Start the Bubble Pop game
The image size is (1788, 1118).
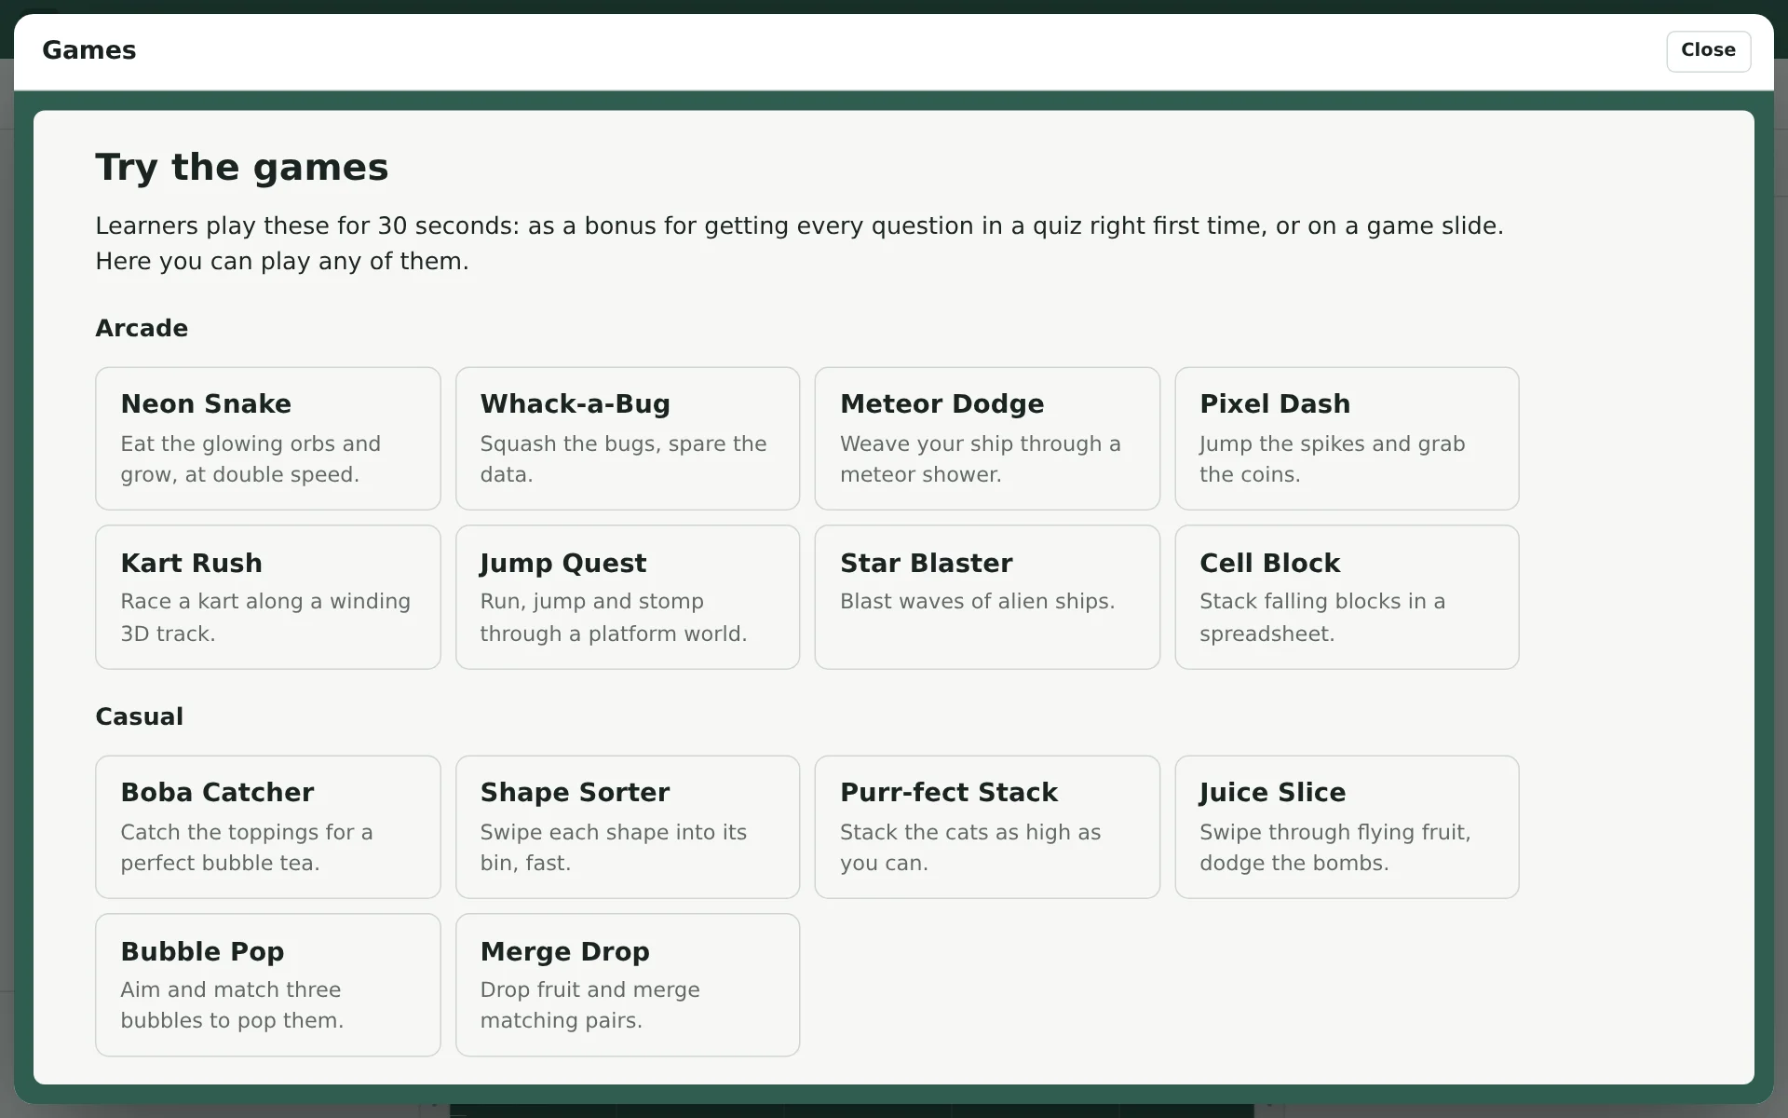click(268, 985)
